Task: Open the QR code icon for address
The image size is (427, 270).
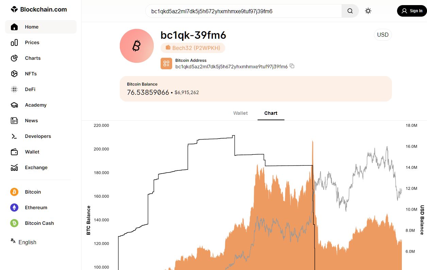Action: click(166, 64)
